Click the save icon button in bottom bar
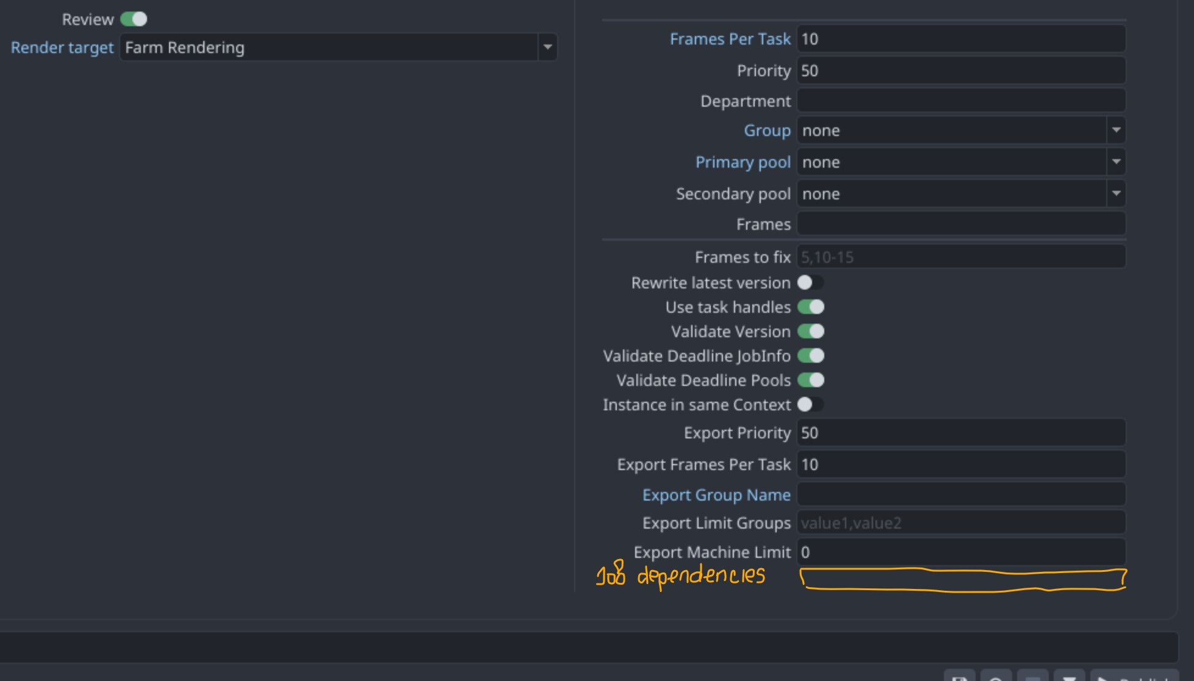1194x681 pixels. click(959, 676)
